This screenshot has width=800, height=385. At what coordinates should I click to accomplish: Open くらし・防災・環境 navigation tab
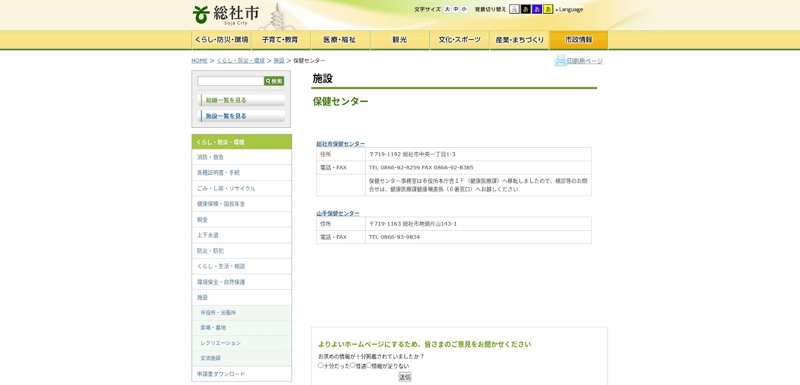[x=221, y=40]
